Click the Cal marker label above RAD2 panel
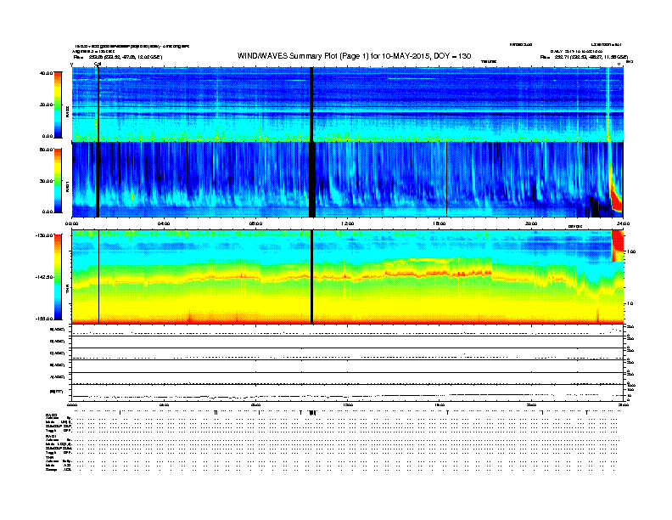The image size is (672, 520). (x=98, y=64)
